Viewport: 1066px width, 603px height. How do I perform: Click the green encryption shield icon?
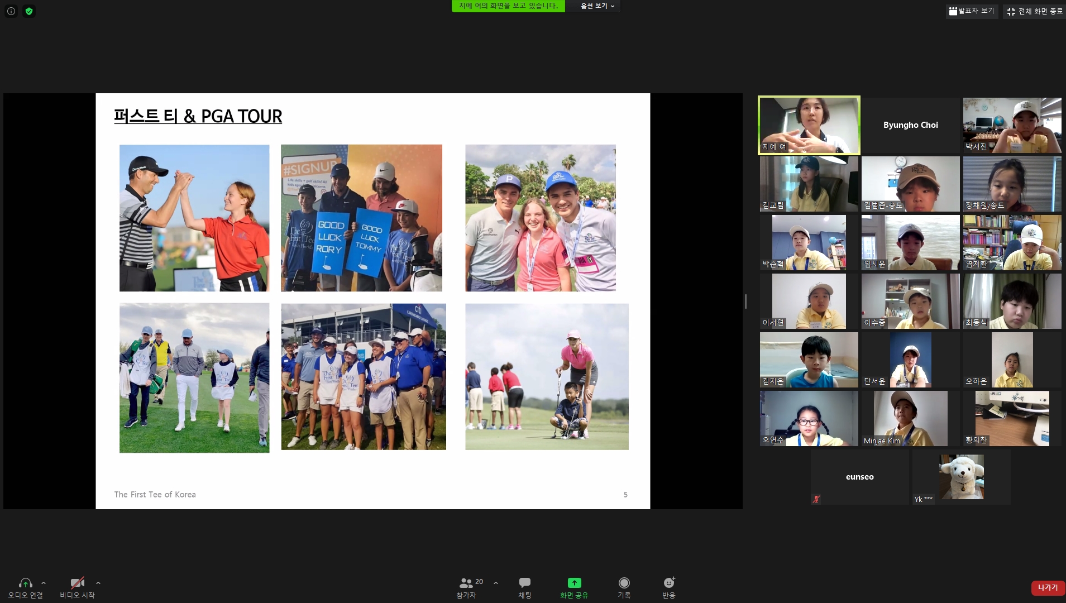tap(29, 11)
